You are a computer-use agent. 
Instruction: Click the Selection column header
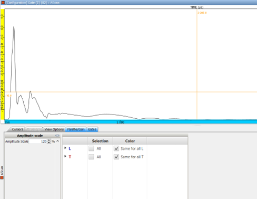pyautogui.click(x=100, y=141)
